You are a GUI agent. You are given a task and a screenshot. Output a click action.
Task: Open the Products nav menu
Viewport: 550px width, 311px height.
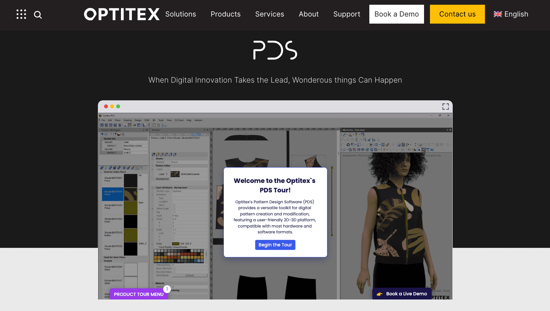tap(226, 14)
